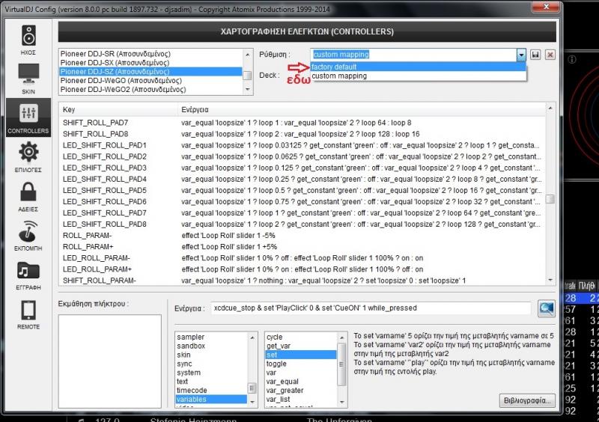Image resolution: width=599 pixels, height=422 pixels.
Task: Select Pioneer DDJ-SR device
Action: 151,54
